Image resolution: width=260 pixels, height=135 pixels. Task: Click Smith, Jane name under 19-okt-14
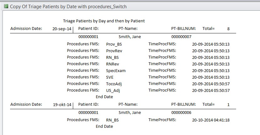pyautogui.click(x=130, y=113)
